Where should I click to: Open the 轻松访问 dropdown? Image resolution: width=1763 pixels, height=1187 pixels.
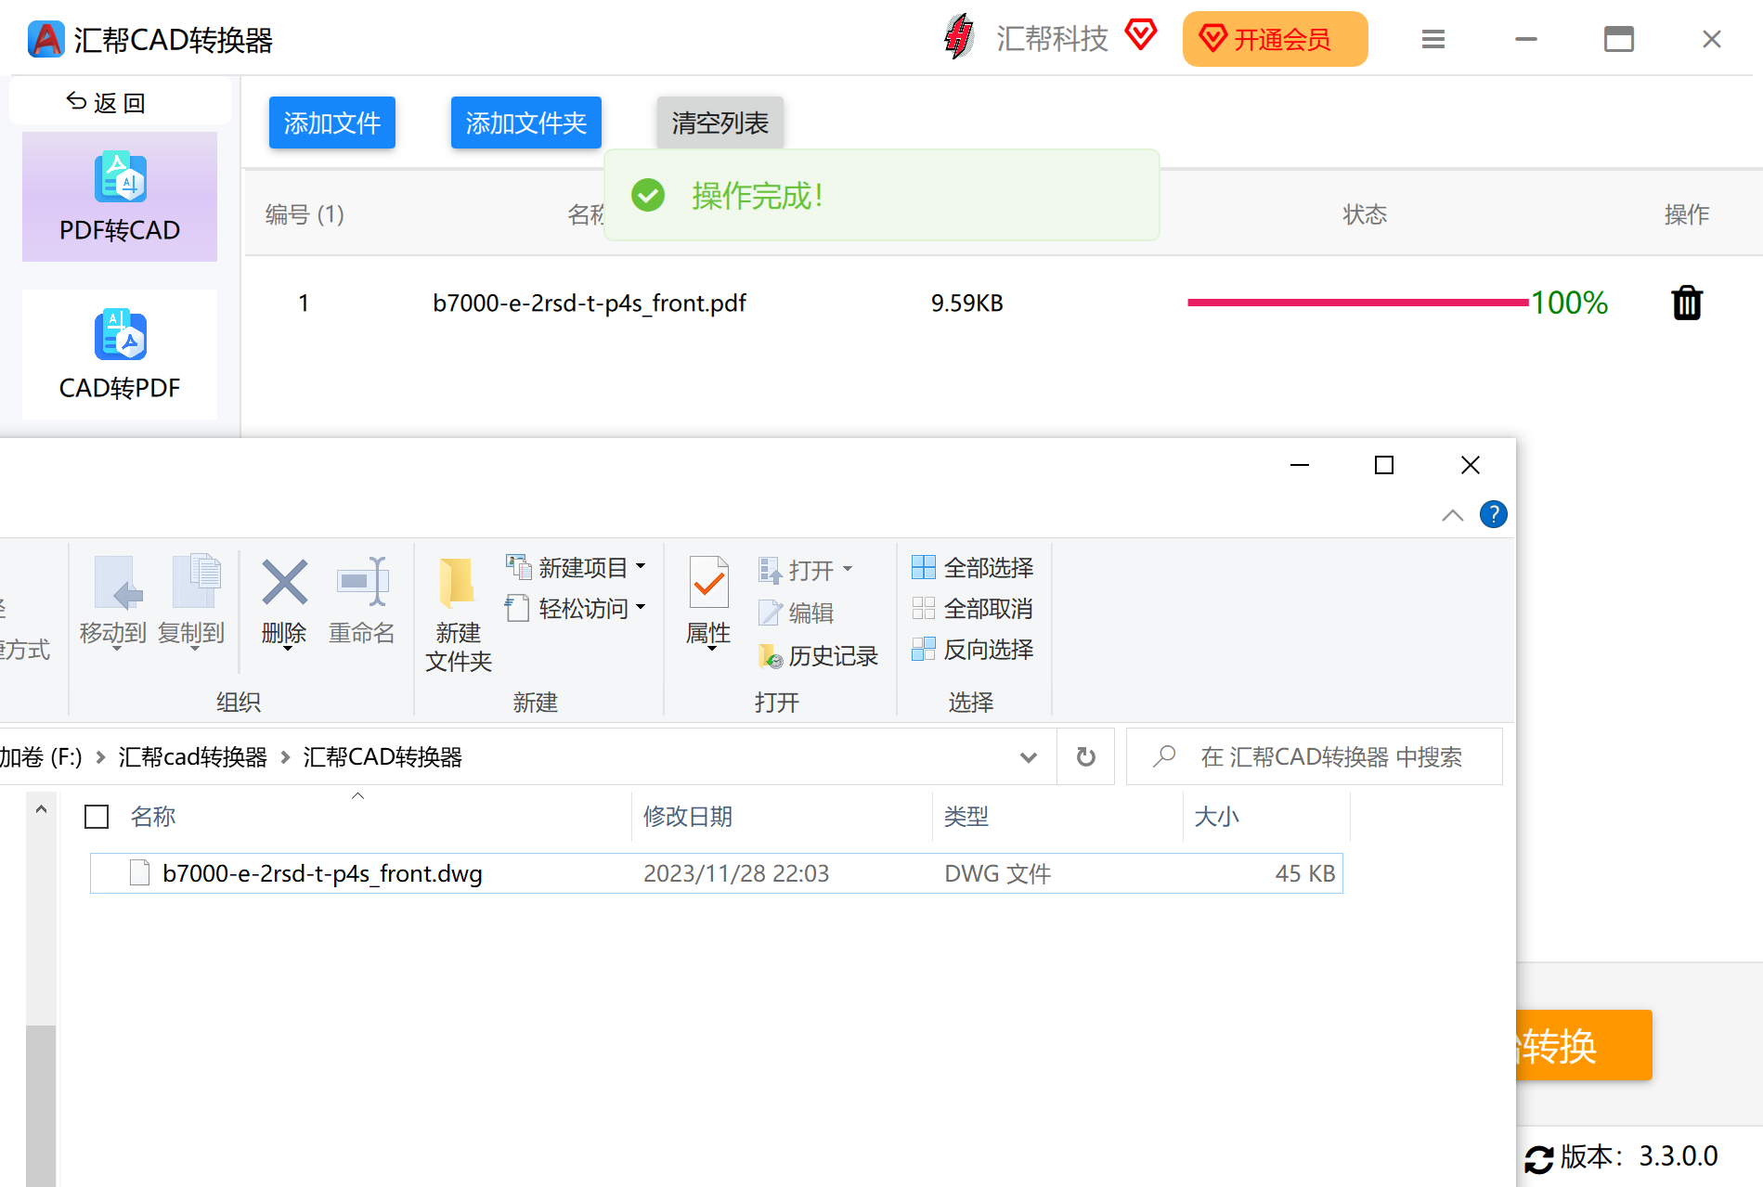(576, 608)
